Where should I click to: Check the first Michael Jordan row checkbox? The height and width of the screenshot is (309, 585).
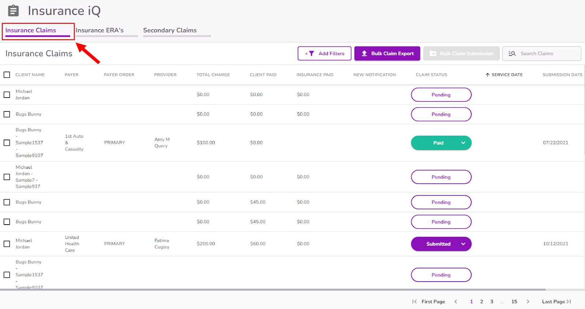tap(7, 95)
